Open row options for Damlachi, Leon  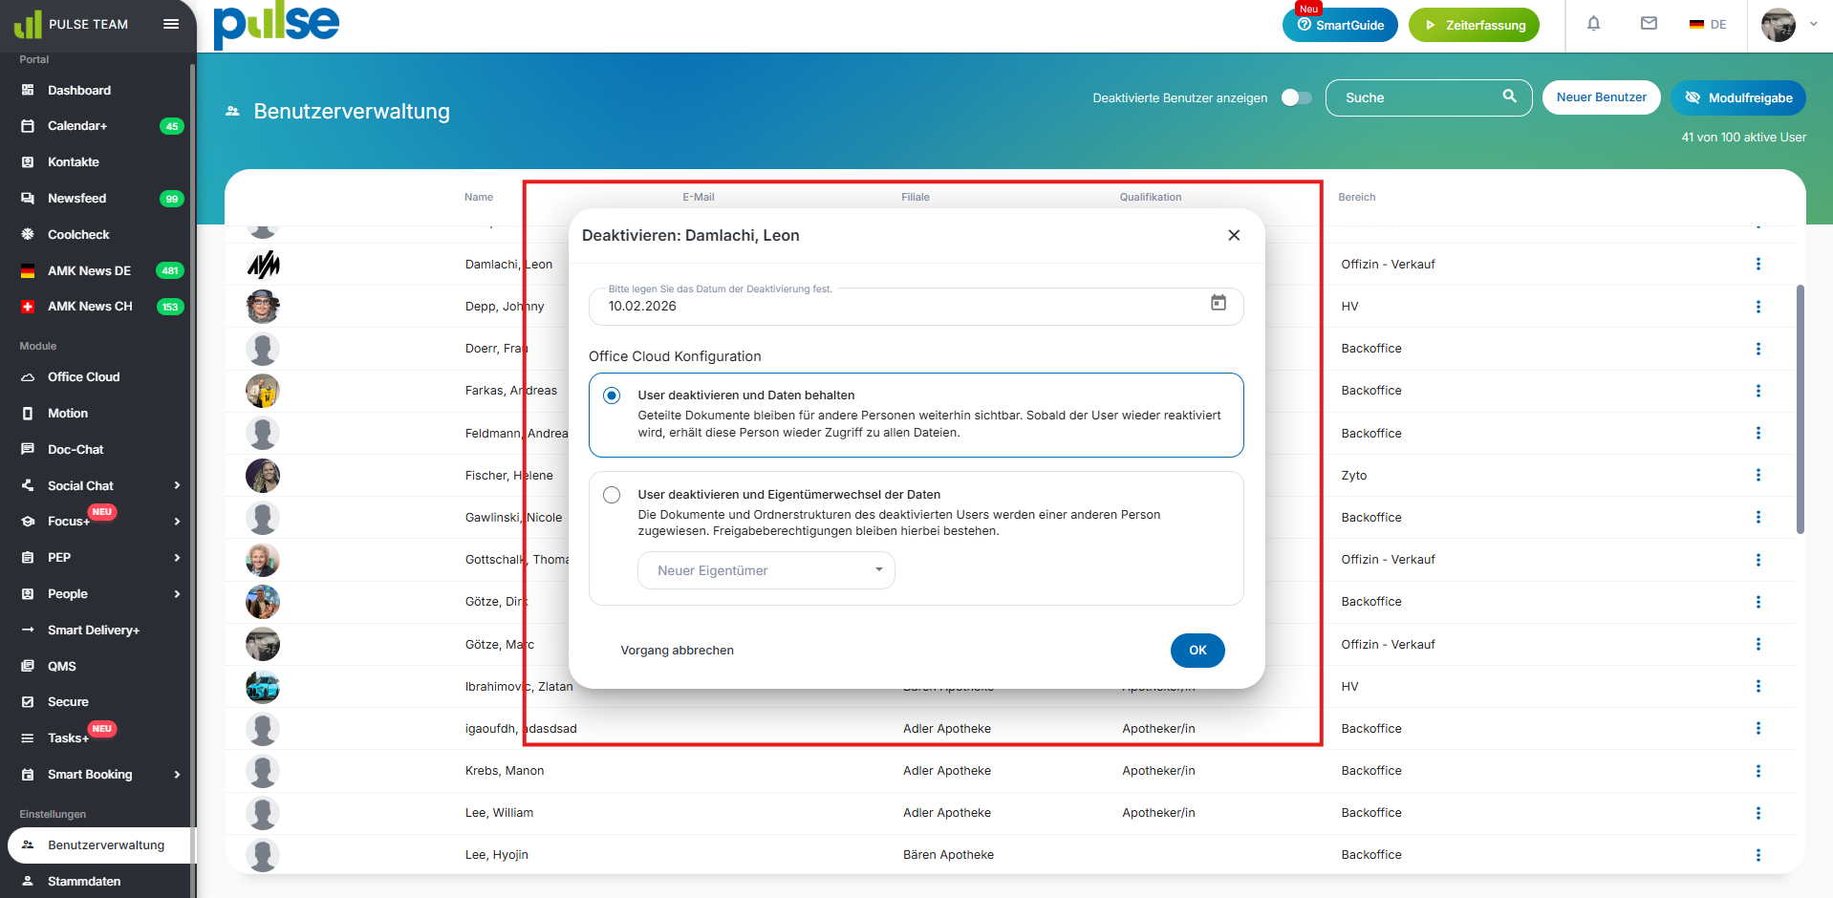coord(1758,265)
